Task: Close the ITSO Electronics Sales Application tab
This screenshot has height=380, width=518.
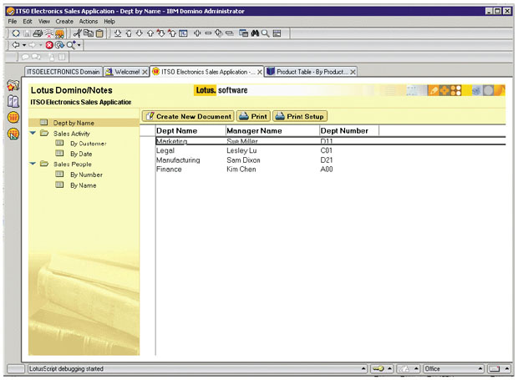Action: (x=260, y=72)
